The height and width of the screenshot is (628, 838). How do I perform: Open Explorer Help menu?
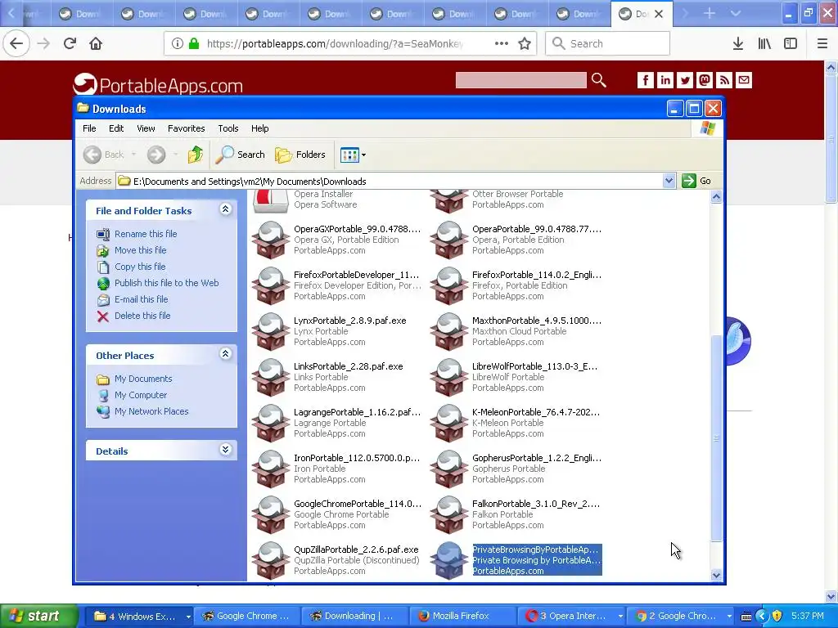pyautogui.click(x=259, y=128)
